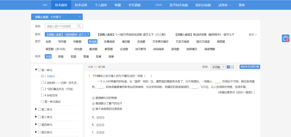291x137 pixels.
Task: Click the question search input field
Action: coord(62,26)
